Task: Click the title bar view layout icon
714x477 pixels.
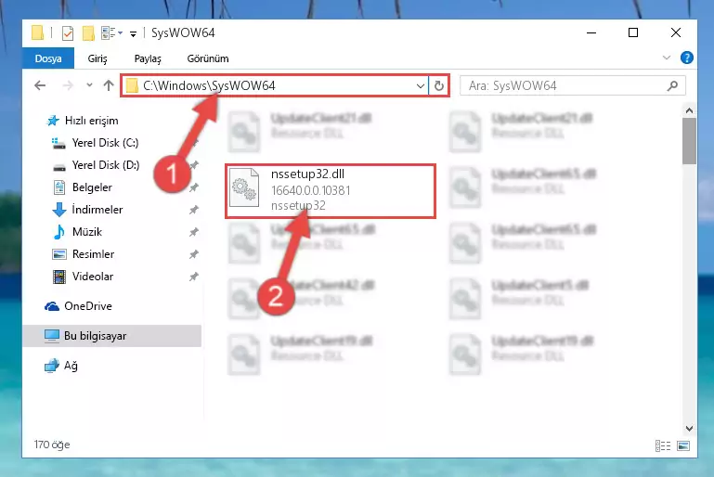Action: coord(109,32)
